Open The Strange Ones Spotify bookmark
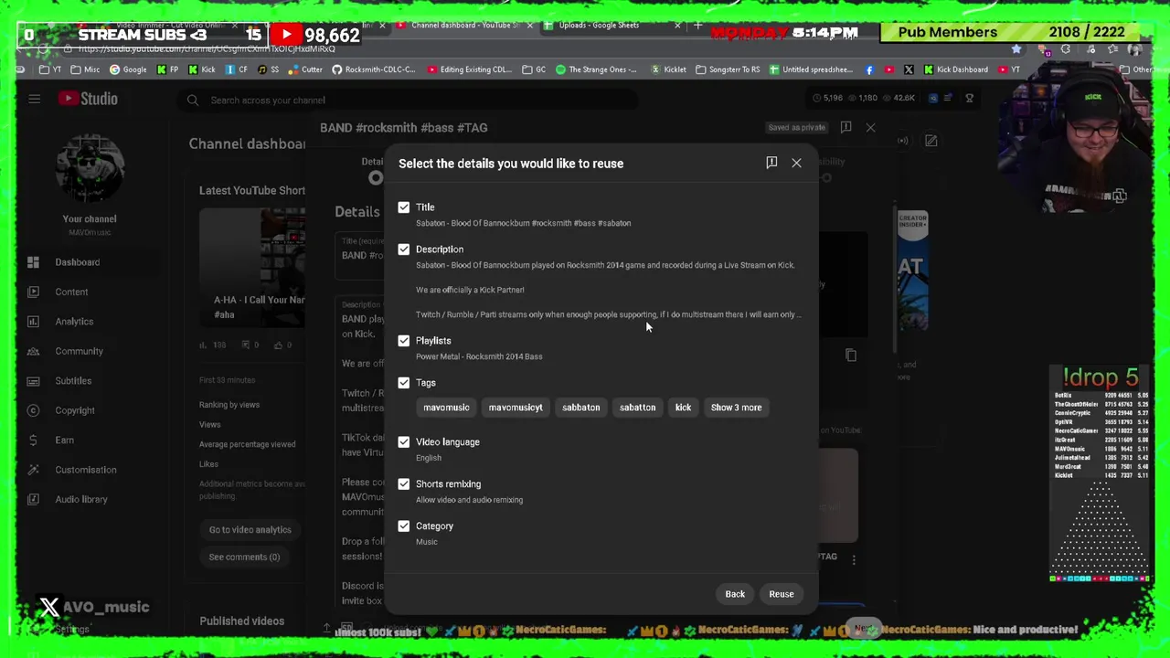 (x=596, y=69)
